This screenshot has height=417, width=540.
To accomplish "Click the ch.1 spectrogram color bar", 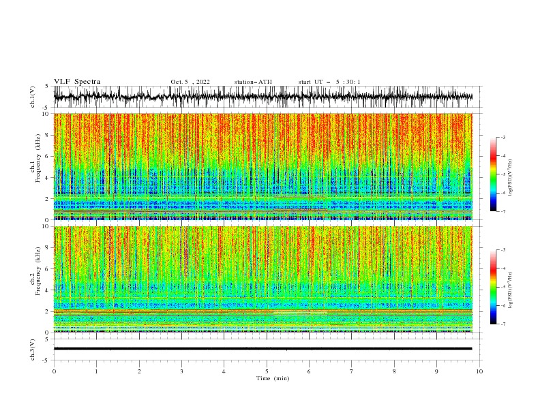I will [493, 174].
